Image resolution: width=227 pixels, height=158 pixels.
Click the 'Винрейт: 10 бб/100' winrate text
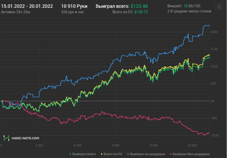pyautogui.click(x=184, y=6)
